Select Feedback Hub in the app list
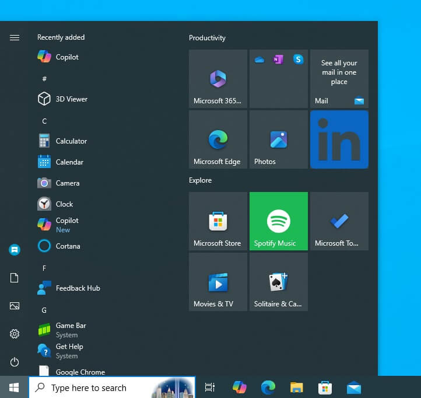Image resolution: width=421 pixels, height=398 pixels. (x=77, y=288)
